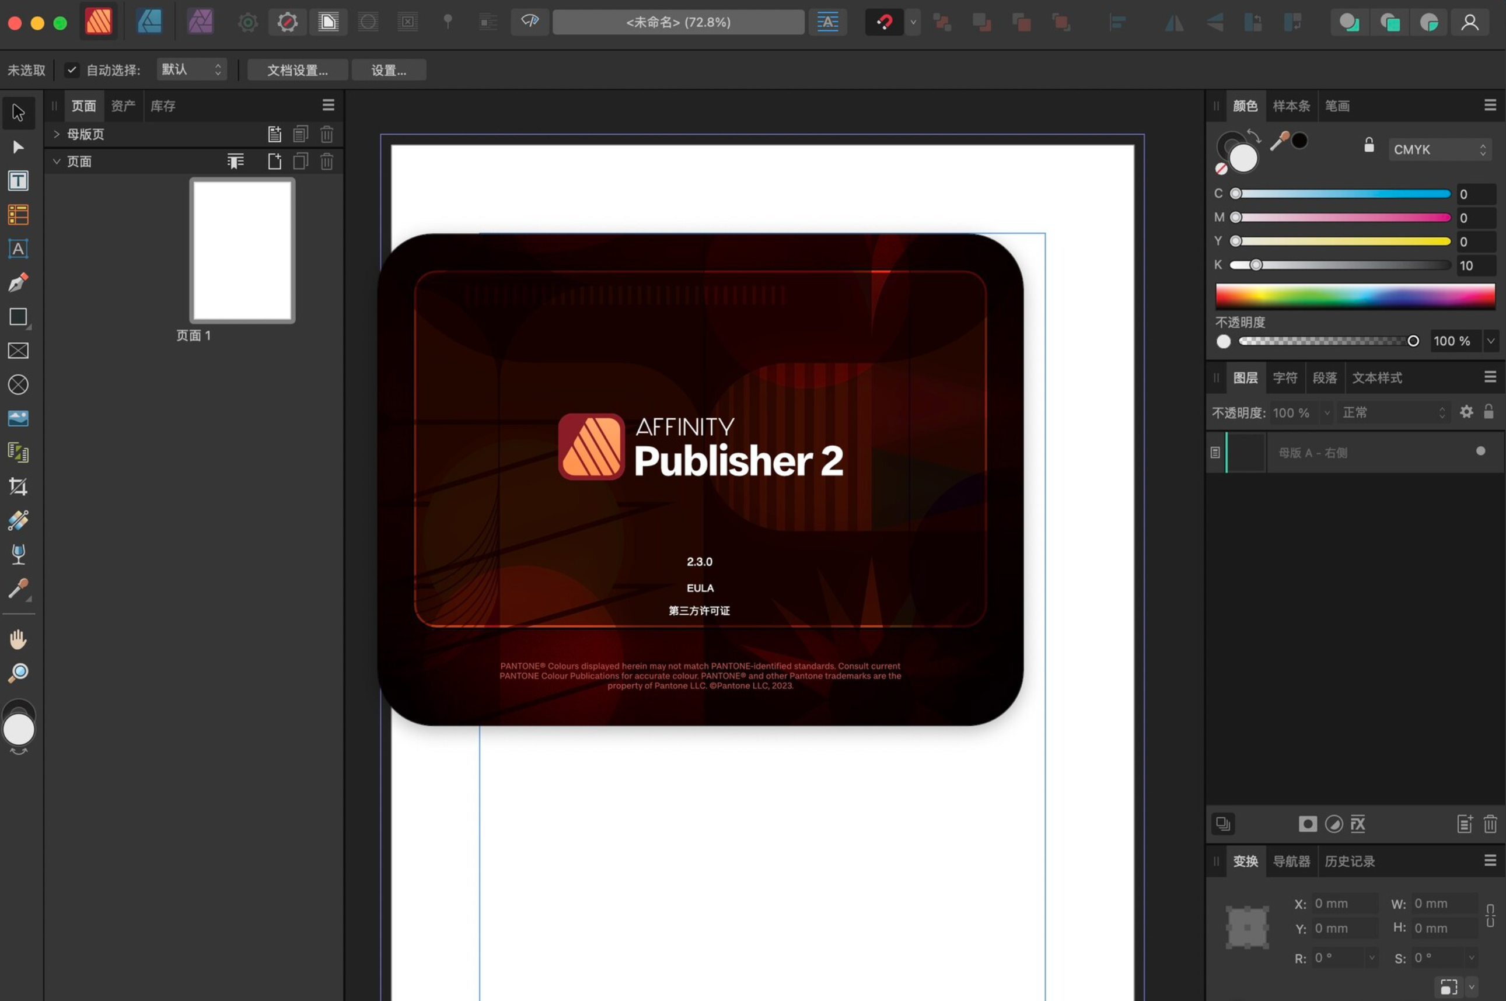Toggle baseline grid button in toolbar
This screenshot has height=1001, width=1506.
828,22
